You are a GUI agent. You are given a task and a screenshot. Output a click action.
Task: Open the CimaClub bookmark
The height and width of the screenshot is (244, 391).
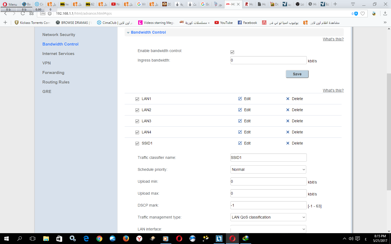click(115, 23)
